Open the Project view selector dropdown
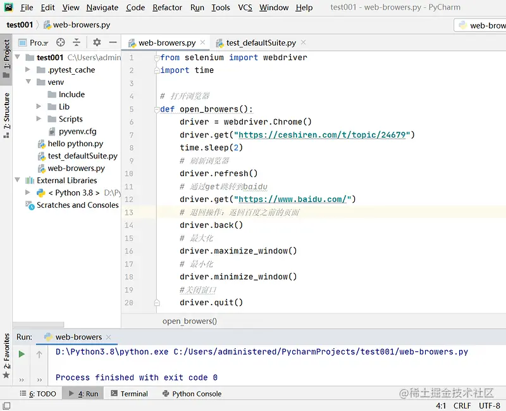The image size is (506, 411). 34,42
